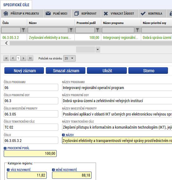Click the Název tematického cíle field
172x180 pixels.
(x=117, y=127)
